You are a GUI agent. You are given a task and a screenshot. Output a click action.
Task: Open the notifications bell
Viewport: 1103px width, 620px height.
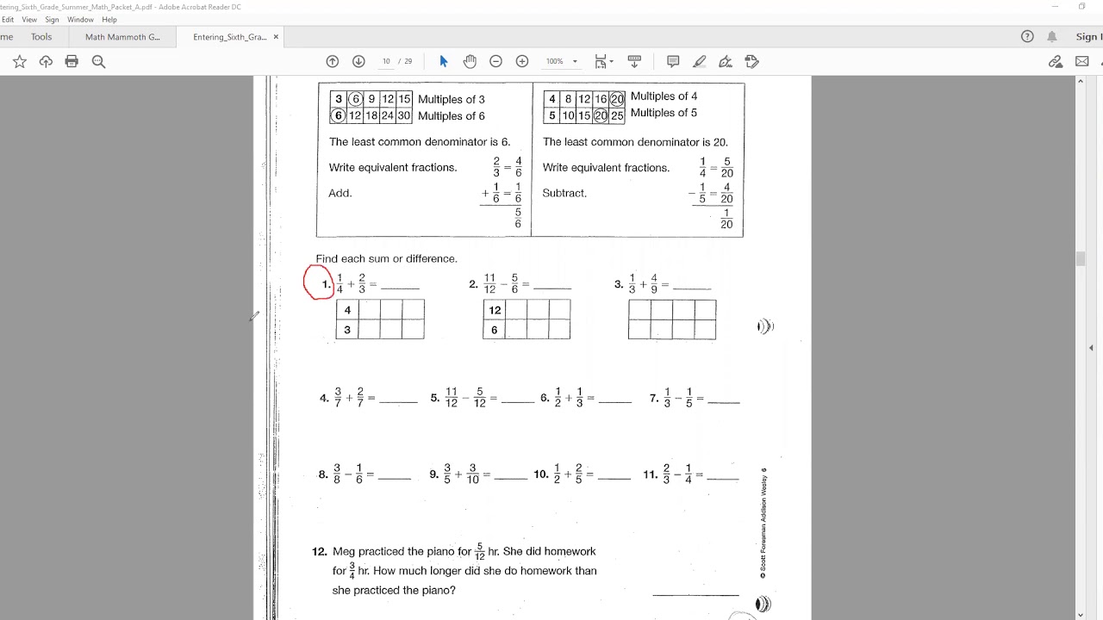click(1052, 36)
